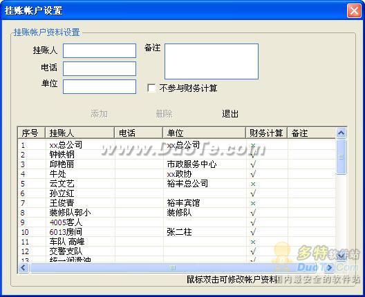Click the checkmark in the 邱艳丽 row
Viewport: 365px width, 297px height.
click(x=253, y=164)
